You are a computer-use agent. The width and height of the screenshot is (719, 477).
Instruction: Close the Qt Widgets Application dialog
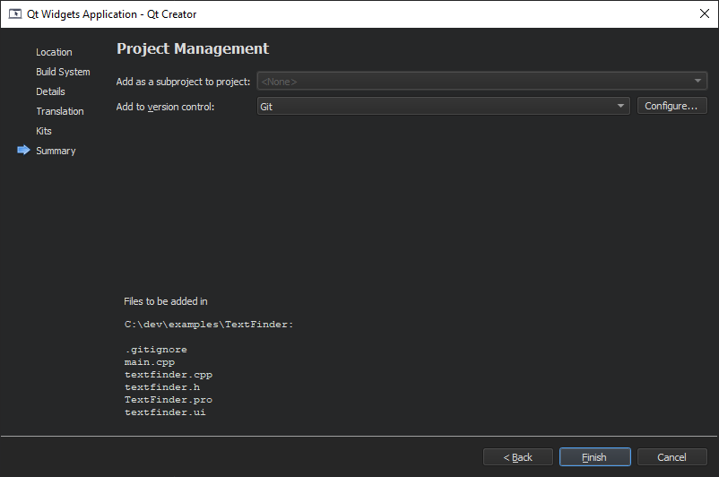[705, 13]
